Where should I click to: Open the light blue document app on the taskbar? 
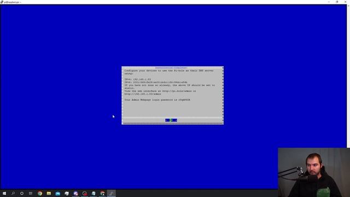[94, 193]
